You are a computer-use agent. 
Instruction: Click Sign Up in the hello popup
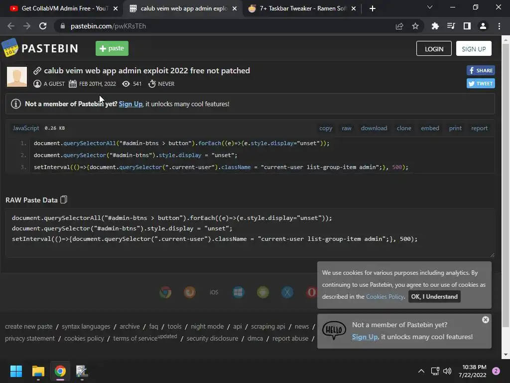(365, 337)
